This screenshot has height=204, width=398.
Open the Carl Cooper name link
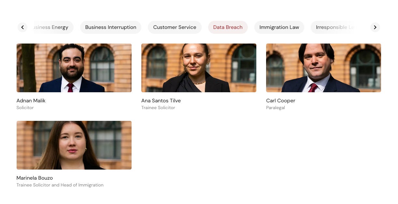(281, 101)
